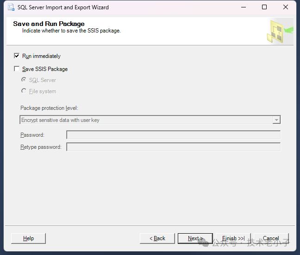
Task: Click Finish to complete the wizard
Action: [x=233, y=238]
